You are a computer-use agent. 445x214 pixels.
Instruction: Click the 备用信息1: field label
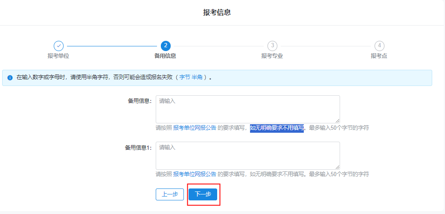(138, 148)
